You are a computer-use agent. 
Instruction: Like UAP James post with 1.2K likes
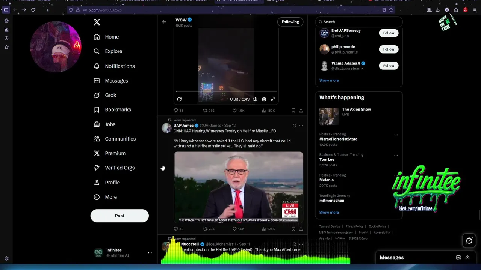point(238,229)
